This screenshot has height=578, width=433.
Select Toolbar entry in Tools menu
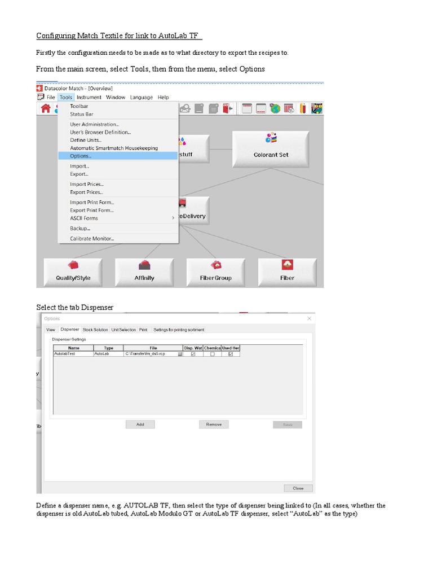click(118, 106)
